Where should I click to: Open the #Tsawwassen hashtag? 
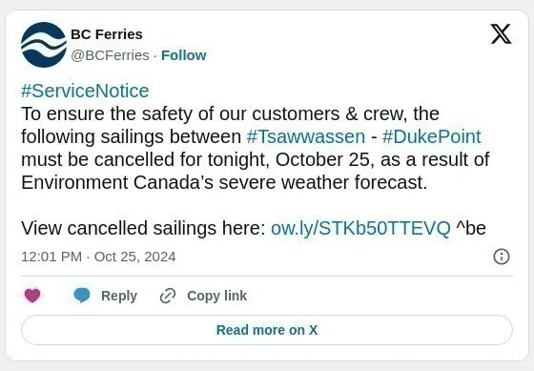pos(305,136)
